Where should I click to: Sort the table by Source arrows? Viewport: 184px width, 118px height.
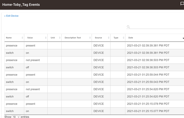pyautogui.click(x=109, y=38)
